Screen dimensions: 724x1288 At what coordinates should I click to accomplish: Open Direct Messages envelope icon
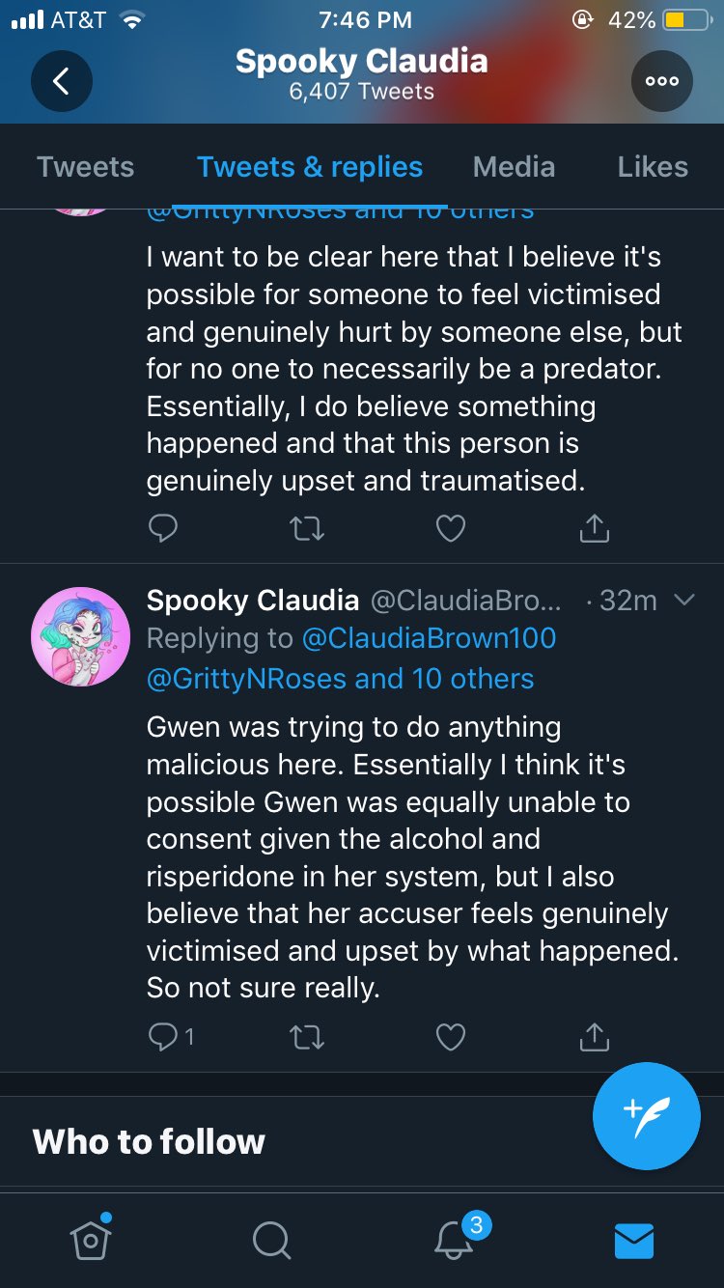coord(634,1240)
